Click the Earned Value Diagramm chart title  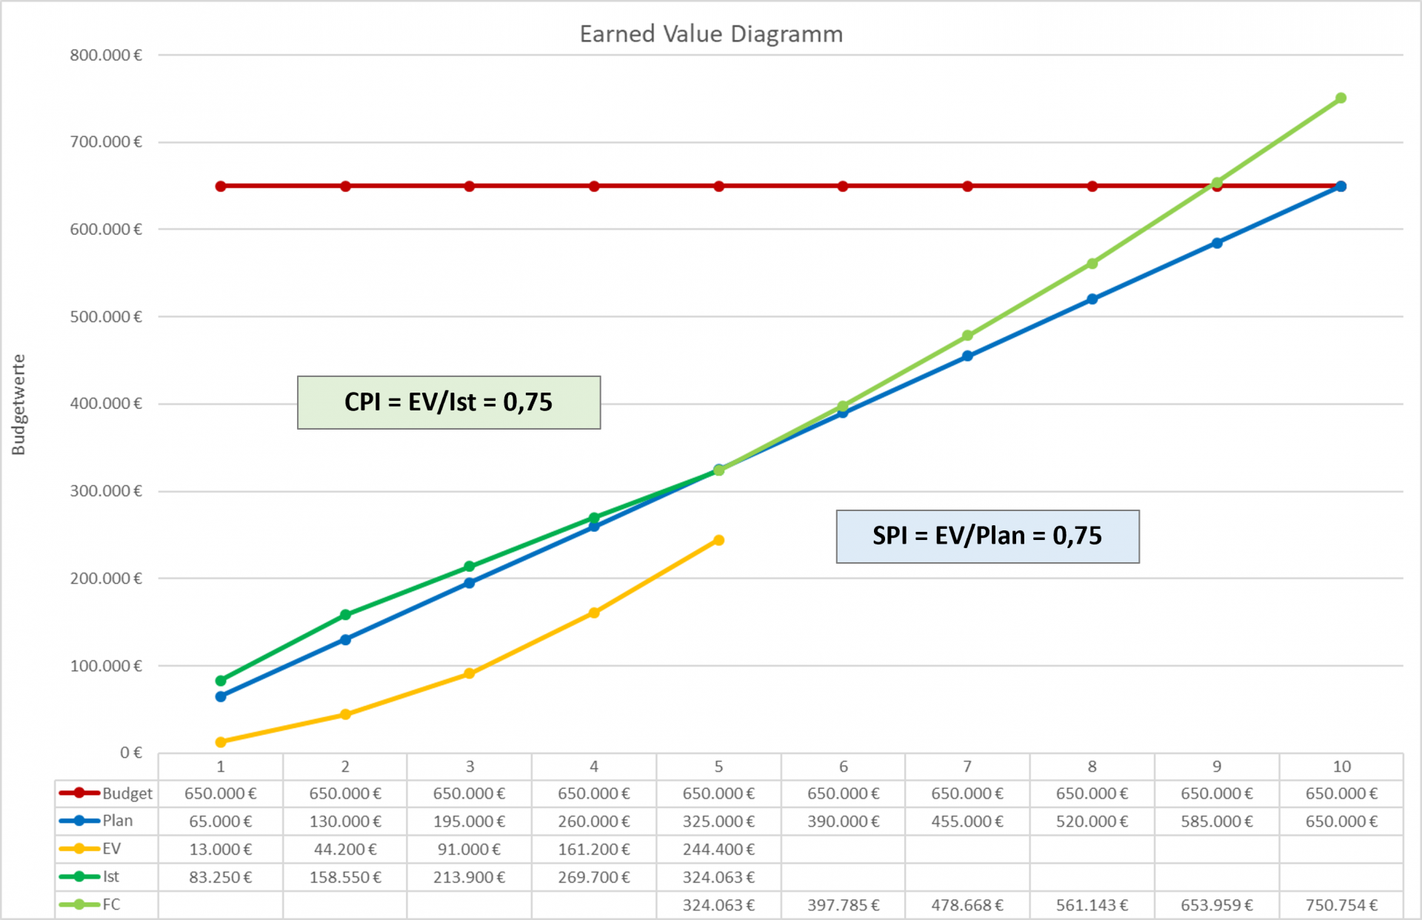pyautogui.click(x=711, y=34)
